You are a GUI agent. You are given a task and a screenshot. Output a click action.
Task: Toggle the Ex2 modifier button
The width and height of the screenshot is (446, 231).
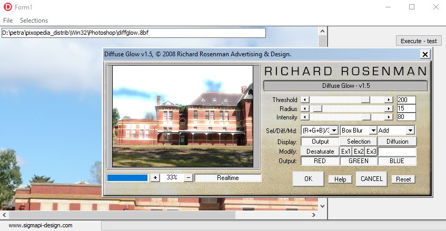359,152
